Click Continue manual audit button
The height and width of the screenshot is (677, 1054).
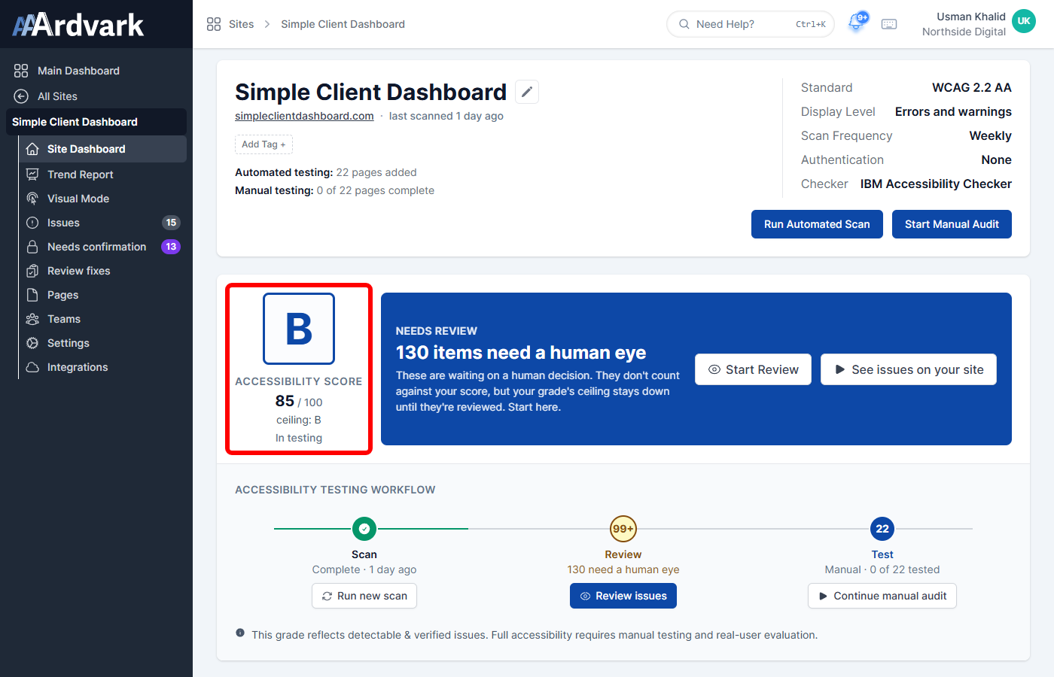click(x=882, y=596)
